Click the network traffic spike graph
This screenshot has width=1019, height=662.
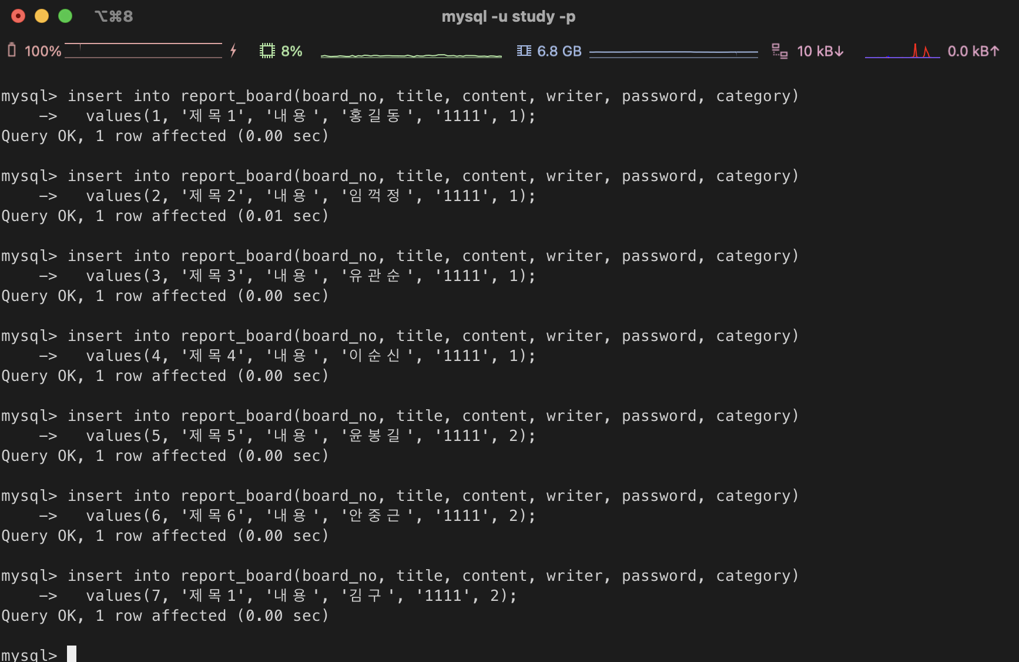(x=903, y=51)
